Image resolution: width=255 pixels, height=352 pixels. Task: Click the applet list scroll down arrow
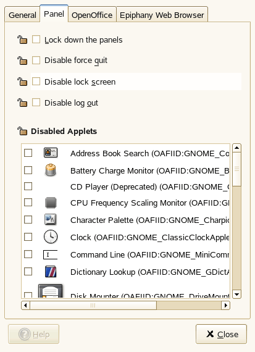click(x=236, y=294)
